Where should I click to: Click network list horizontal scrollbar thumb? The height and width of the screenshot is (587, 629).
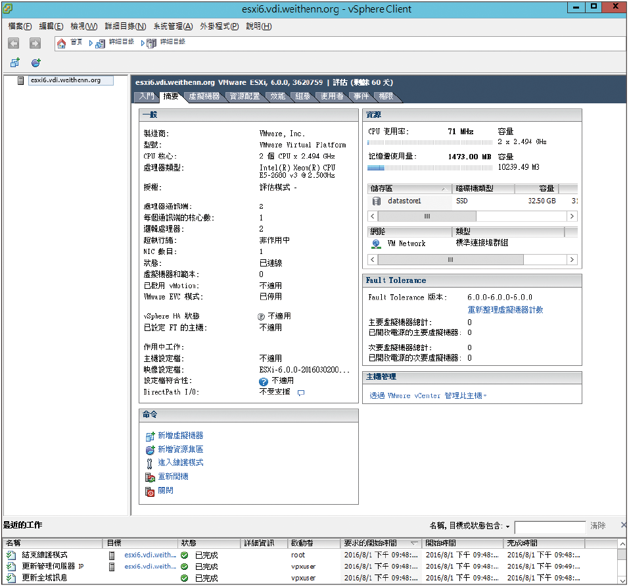click(x=450, y=260)
